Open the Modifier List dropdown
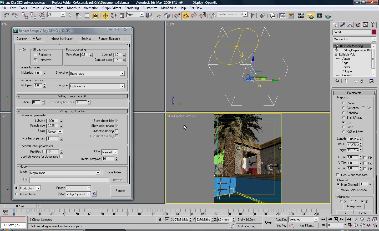 pyautogui.click(x=354, y=39)
